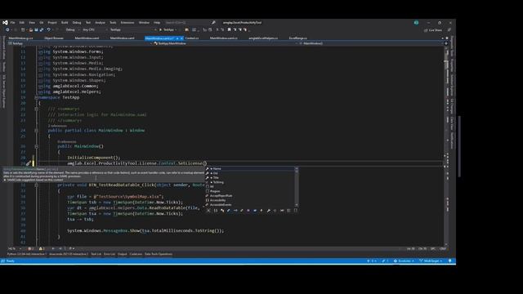523x294 pixels.
Task: Select Name in the IntelliSense list
Action: [x=250, y=169]
